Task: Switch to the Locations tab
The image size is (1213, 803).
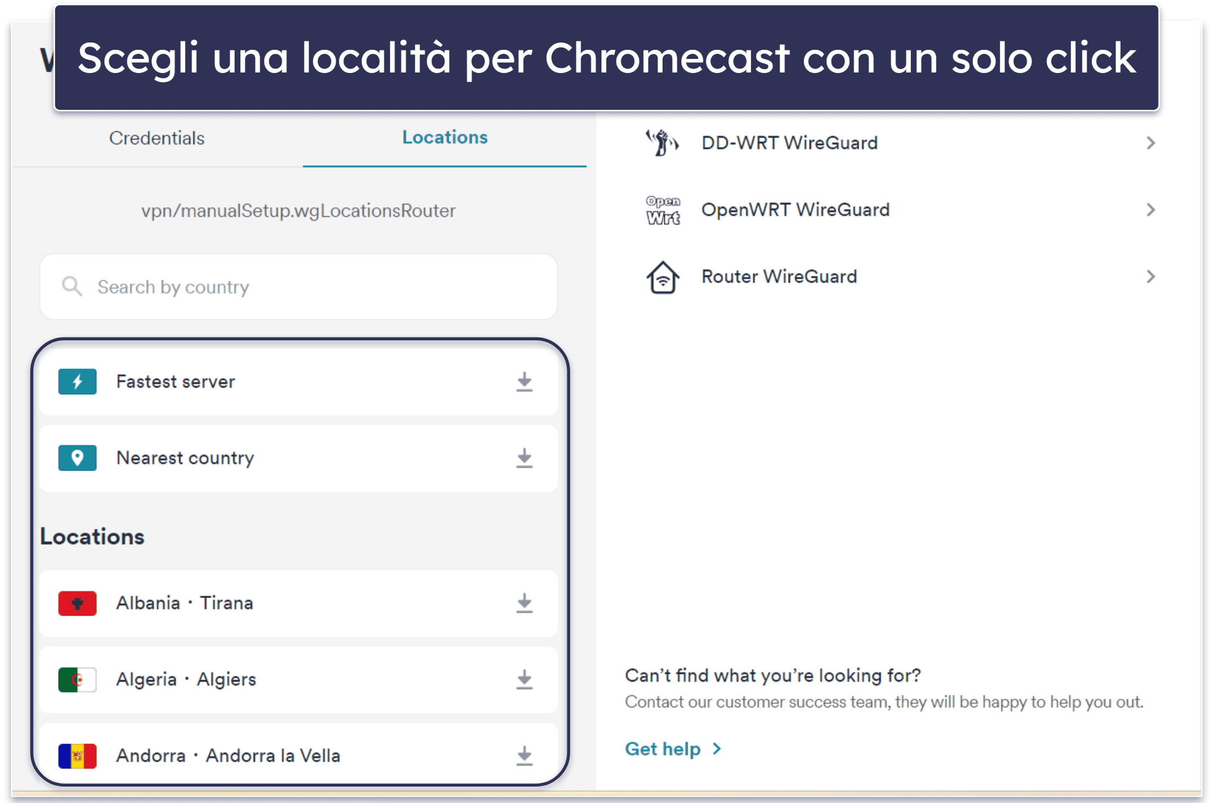Action: click(445, 138)
